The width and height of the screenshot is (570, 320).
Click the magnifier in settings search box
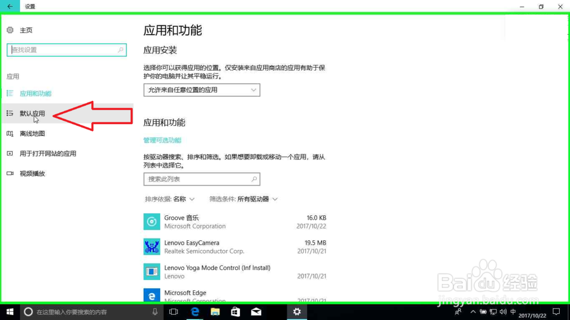(x=121, y=50)
